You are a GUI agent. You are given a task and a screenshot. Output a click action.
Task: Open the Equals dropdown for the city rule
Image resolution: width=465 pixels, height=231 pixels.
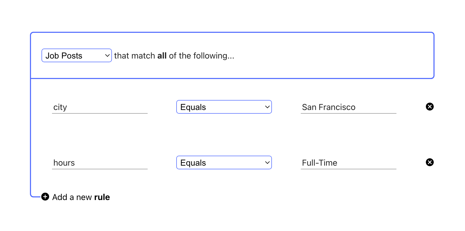224,107
